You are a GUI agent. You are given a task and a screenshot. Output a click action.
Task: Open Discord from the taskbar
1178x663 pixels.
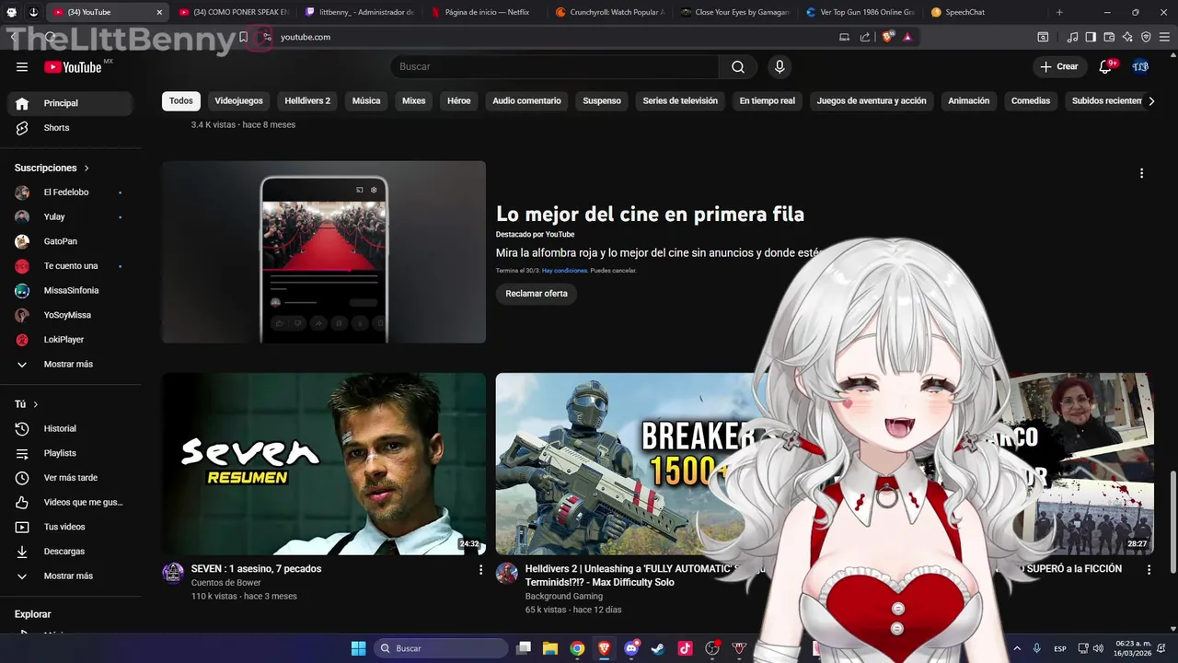click(630, 648)
